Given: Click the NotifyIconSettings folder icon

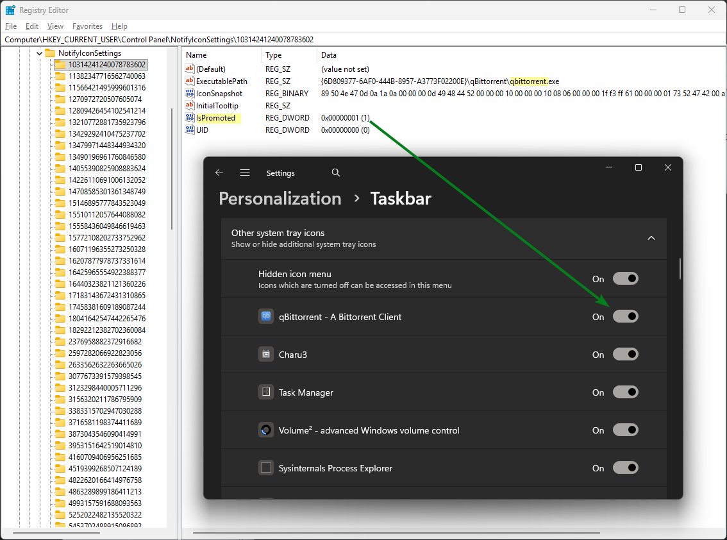Looking at the screenshot, I should tap(50, 53).
